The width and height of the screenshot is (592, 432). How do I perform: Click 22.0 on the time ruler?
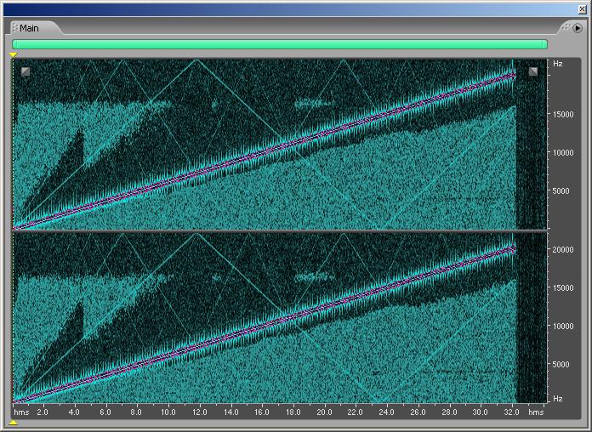356,412
